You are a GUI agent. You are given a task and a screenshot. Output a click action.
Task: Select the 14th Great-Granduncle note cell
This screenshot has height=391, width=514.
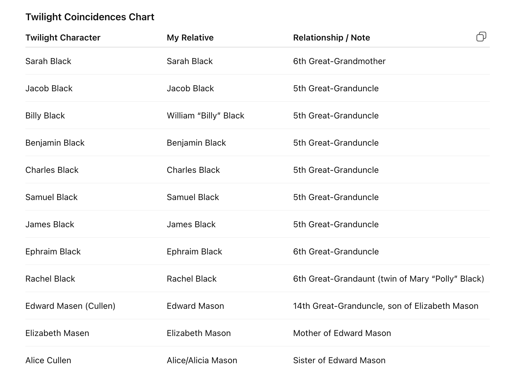[x=385, y=306]
